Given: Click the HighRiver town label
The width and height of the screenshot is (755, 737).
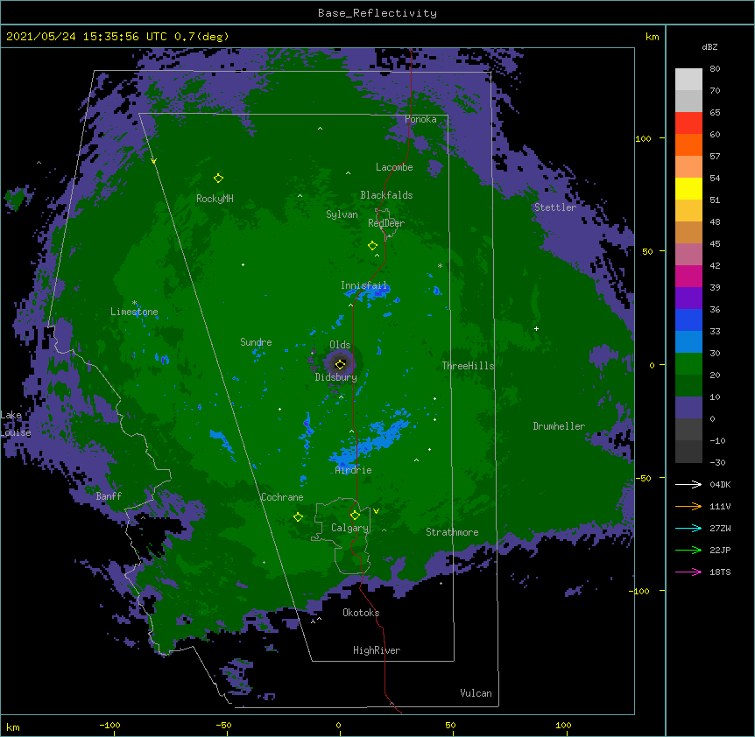Looking at the screenshot, I should (377, 650).
